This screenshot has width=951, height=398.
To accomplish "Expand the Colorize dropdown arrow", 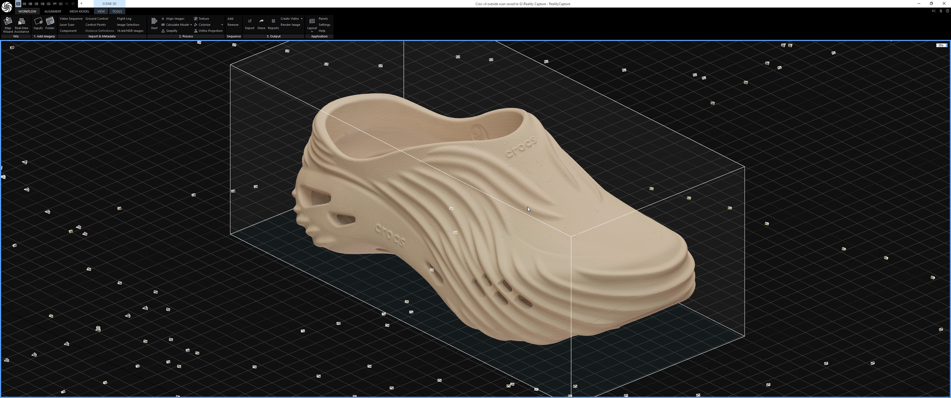I will tap(222, 25).
